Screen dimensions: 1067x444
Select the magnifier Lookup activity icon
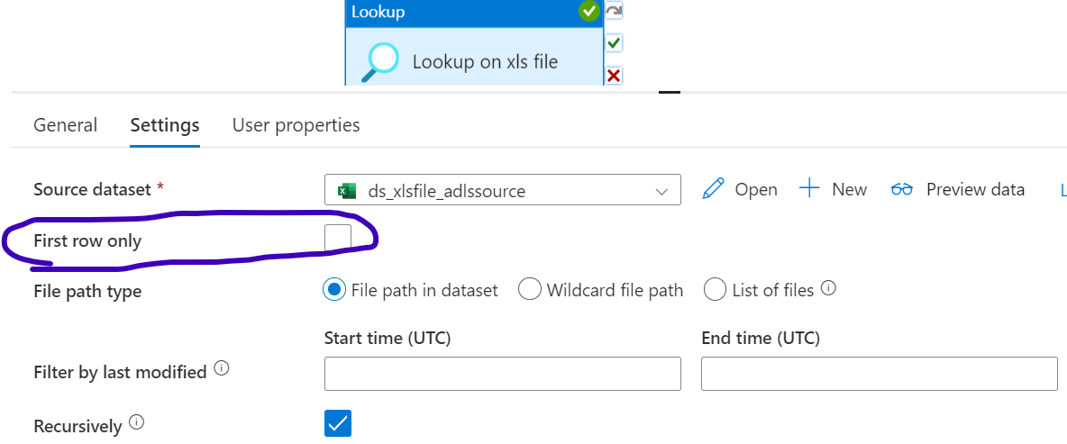click(x=379, y=62)
